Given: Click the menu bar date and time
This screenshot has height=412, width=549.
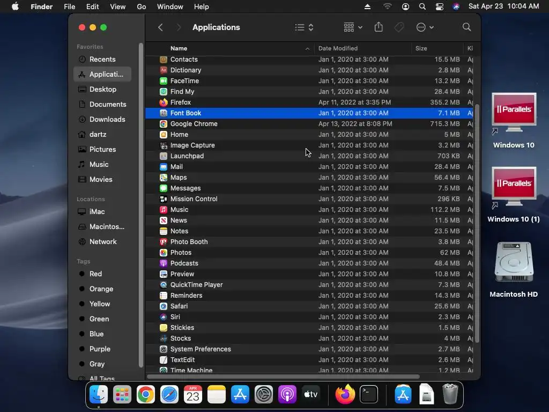Looking at the screenshot, I should coord(503,6).
